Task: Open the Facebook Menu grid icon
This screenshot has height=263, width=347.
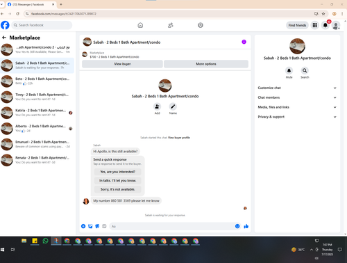Action: pos(315,25)
